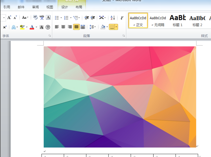The width and height of the screenshot is (211, 157).
Task: Click the Sort A-Z icon
Action: coord(113,18)
